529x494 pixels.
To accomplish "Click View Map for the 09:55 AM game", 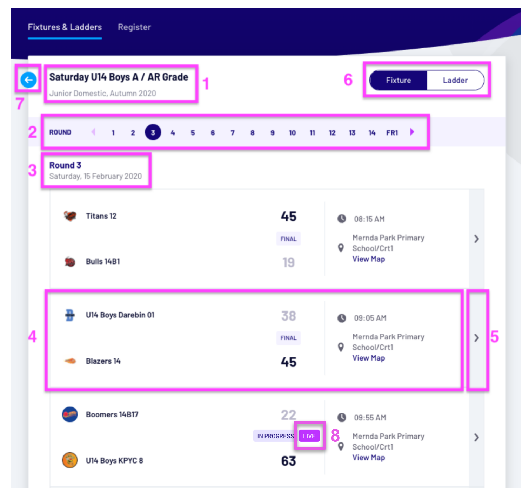I will click(368, 458).
